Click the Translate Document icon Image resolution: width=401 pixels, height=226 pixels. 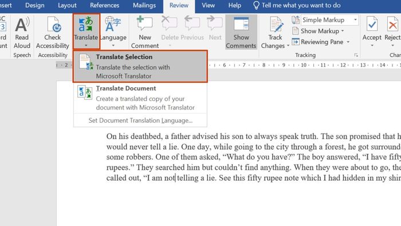coord(85,92)
